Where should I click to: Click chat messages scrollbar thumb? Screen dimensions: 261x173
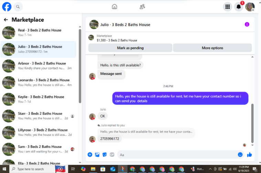tap(252, 123)
